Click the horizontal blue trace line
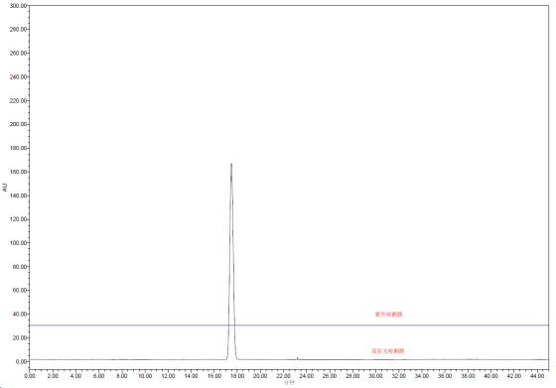 pos(289,324)
